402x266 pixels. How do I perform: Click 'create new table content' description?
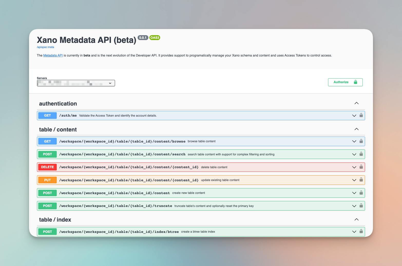pos(188,193)
